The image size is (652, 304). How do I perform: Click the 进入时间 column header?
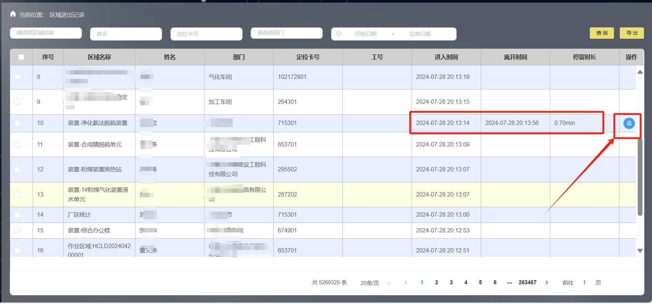click(446, 57)
